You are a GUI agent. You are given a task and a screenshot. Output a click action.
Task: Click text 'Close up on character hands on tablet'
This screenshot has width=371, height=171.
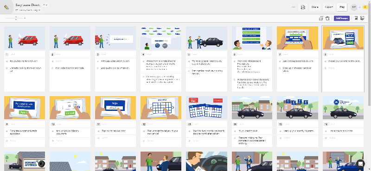click(297, 69)
